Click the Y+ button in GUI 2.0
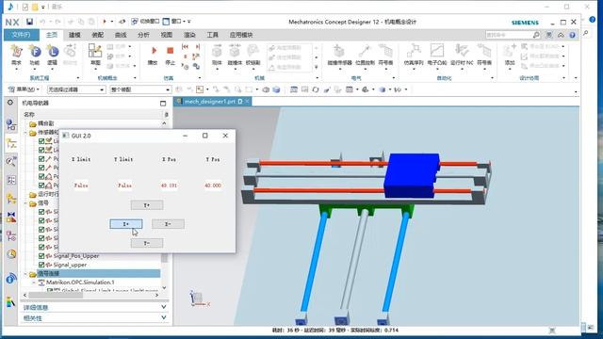 [147, 205]
